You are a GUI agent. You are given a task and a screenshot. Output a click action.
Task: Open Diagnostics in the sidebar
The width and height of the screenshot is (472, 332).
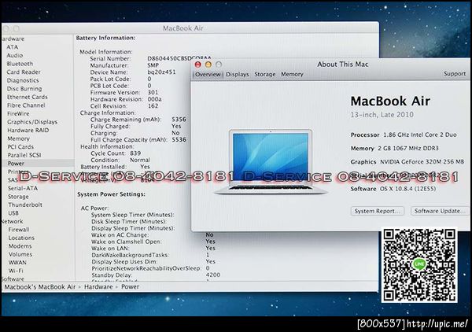pos(23,80)
